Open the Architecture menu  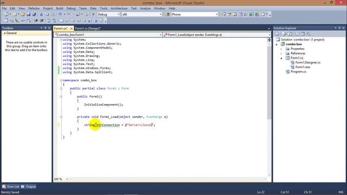pos(119,9)
